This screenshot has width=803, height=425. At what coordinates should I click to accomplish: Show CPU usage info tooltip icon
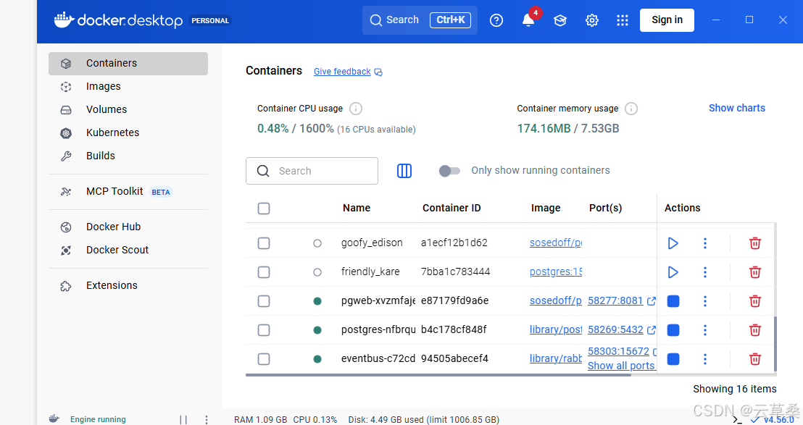pos(356,109)
